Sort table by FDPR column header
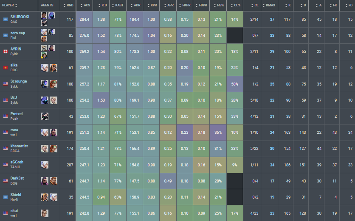The width and height of the screenshot is (355, 221). pyautogui.click(x=201, y=5)
